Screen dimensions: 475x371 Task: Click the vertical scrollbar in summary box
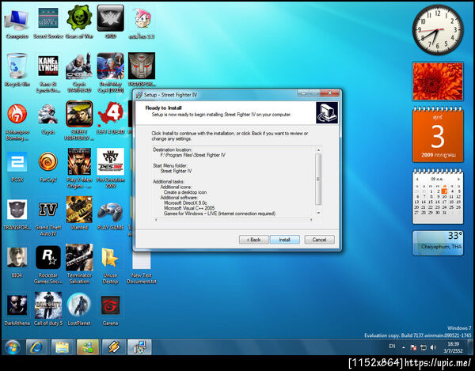coord(318,180)
